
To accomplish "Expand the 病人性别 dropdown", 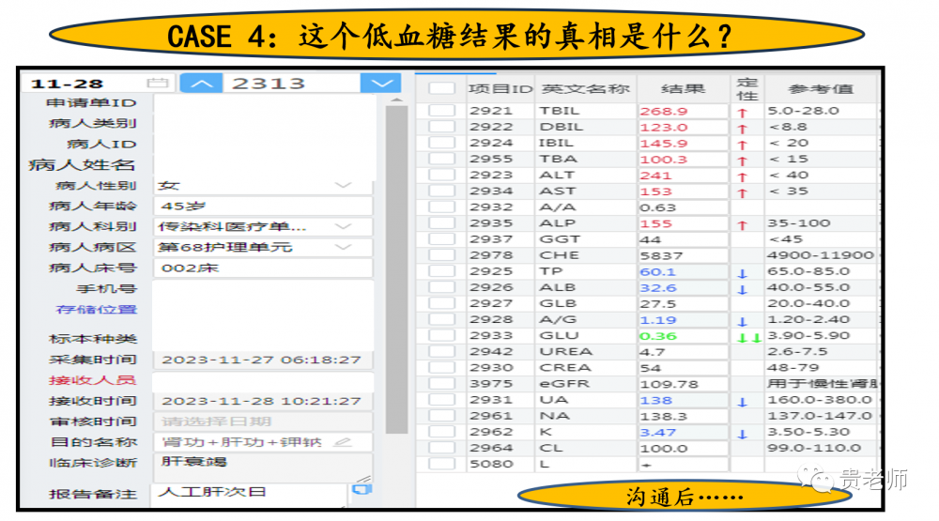I will [x=343, y=186].
